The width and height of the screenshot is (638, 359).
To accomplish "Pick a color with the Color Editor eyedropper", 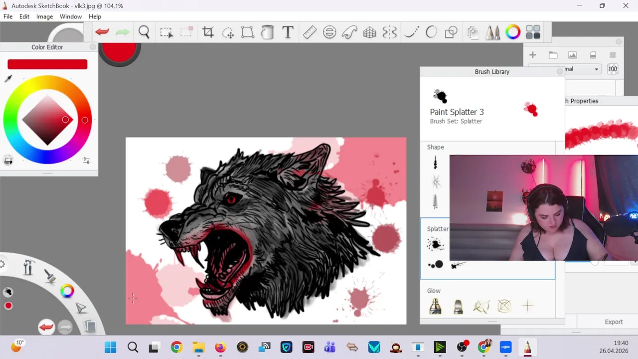I will click(x=8, y=79).
